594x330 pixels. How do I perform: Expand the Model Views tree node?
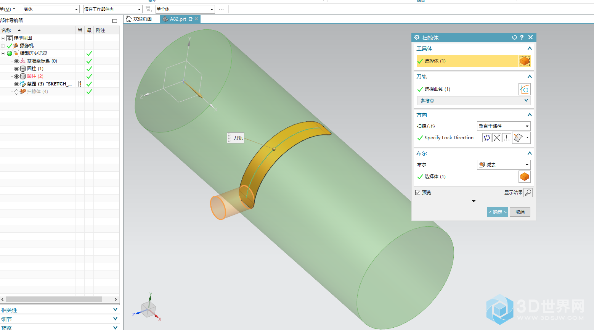3,38
